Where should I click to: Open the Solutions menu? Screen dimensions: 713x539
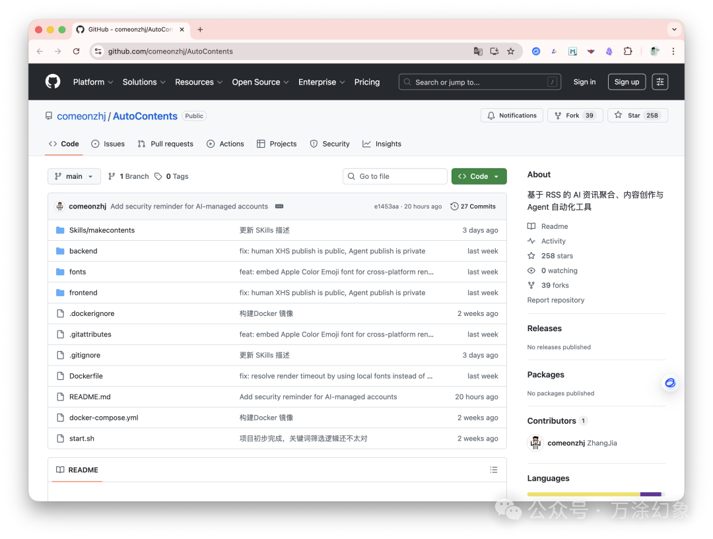coord(143,81)
